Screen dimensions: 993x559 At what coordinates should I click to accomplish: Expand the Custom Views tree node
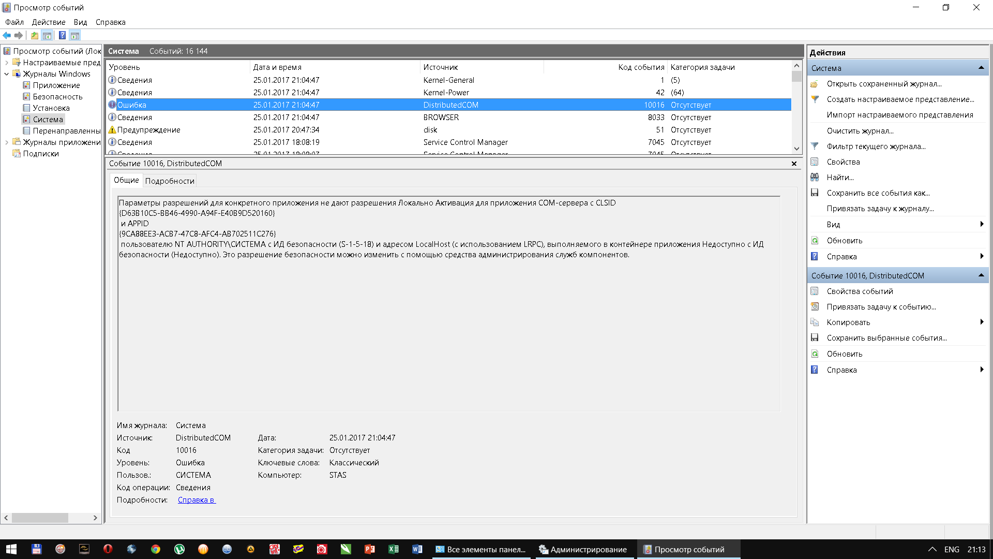pyautogui.click(x=7, y=63)
